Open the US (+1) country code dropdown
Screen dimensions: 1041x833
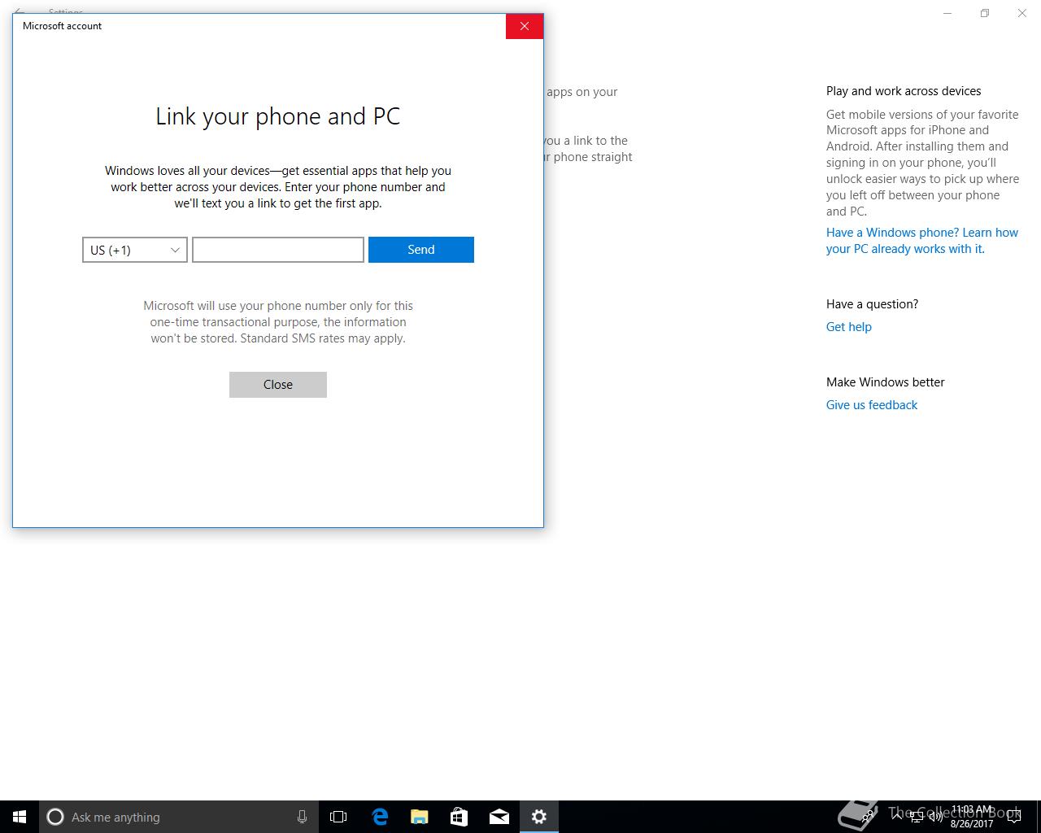point(135,250)
